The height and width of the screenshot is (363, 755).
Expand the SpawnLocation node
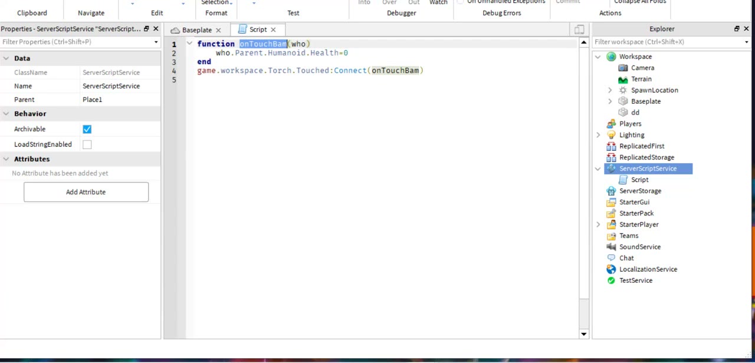[x=610, y=90]
